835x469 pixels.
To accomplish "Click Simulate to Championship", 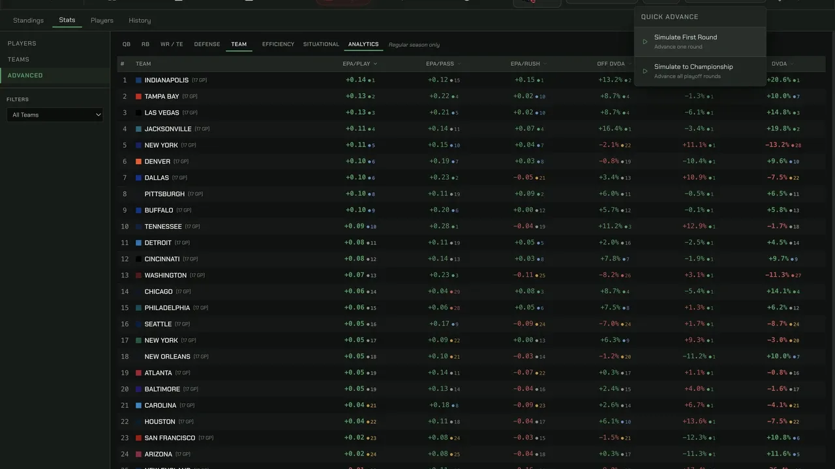I will click(700, 71).
